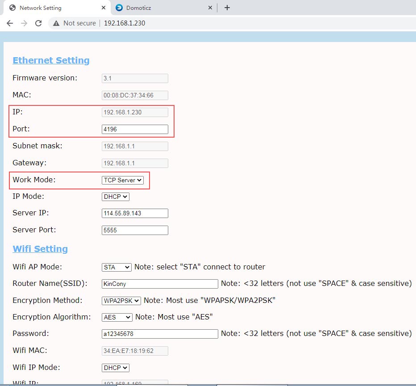
Task: Click the browser back arrow button
Action: pyautogui.click(x=10, y=23)
